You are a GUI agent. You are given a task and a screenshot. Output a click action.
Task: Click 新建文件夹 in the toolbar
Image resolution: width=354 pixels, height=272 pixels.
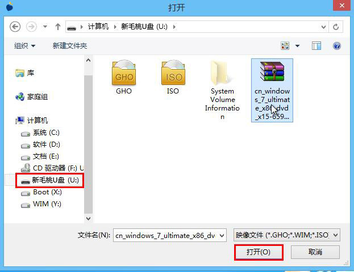click(70, 46)
